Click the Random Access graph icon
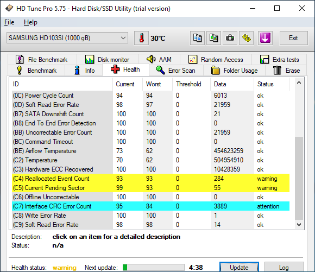The width and height of the screenshot is (315, 272). coord(193,60)
